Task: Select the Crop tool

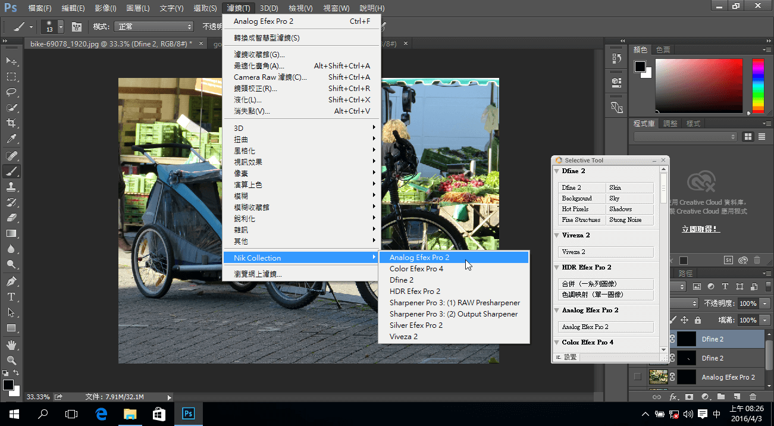Action: (12, 122)
